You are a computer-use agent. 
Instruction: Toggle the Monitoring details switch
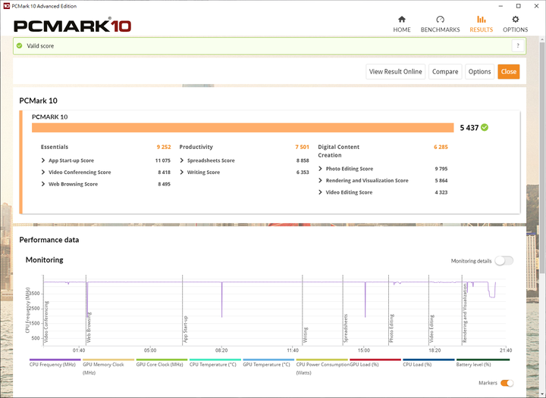click(504, 261)
